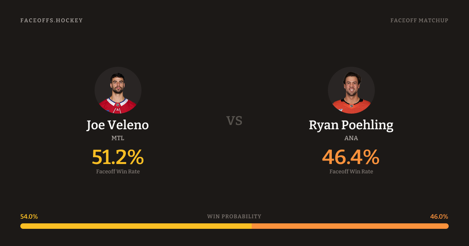
Task: Click the yellow segment of probability bar
Action: [136, 226]
